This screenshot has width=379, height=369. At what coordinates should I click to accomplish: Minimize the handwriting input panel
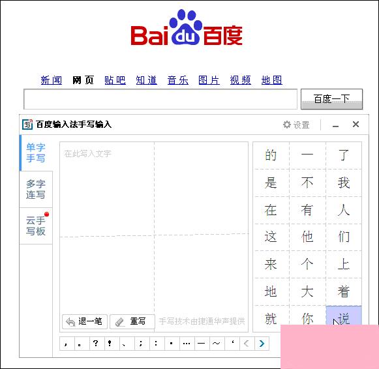pos(335,126)
